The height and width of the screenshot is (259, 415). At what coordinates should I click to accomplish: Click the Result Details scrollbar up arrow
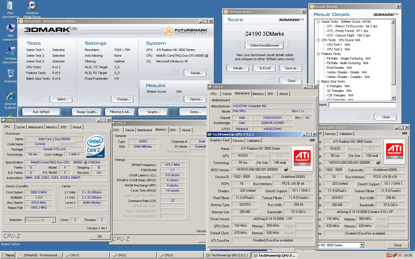(393, 22)
